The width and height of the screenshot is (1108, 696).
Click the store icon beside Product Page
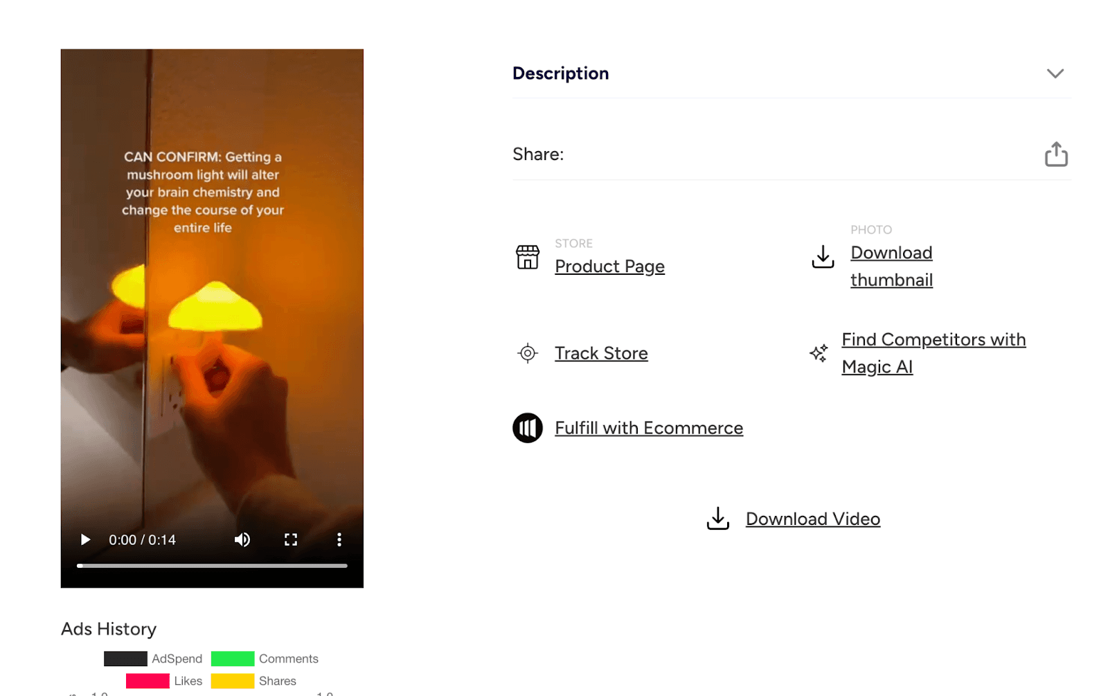pos(528,257)
